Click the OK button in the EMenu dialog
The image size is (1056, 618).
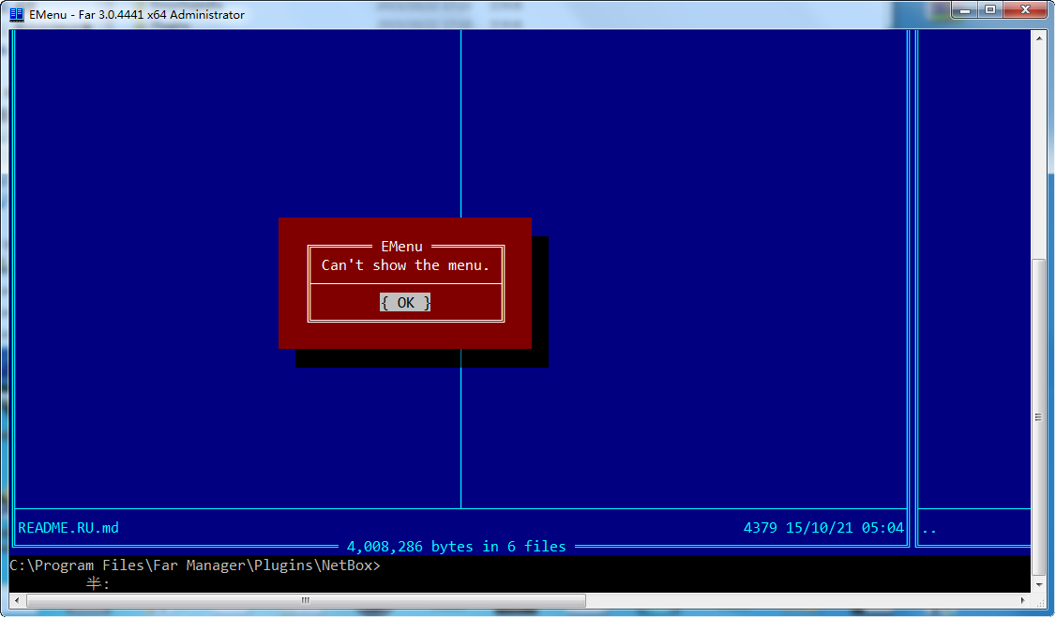[x=405, y=302]
